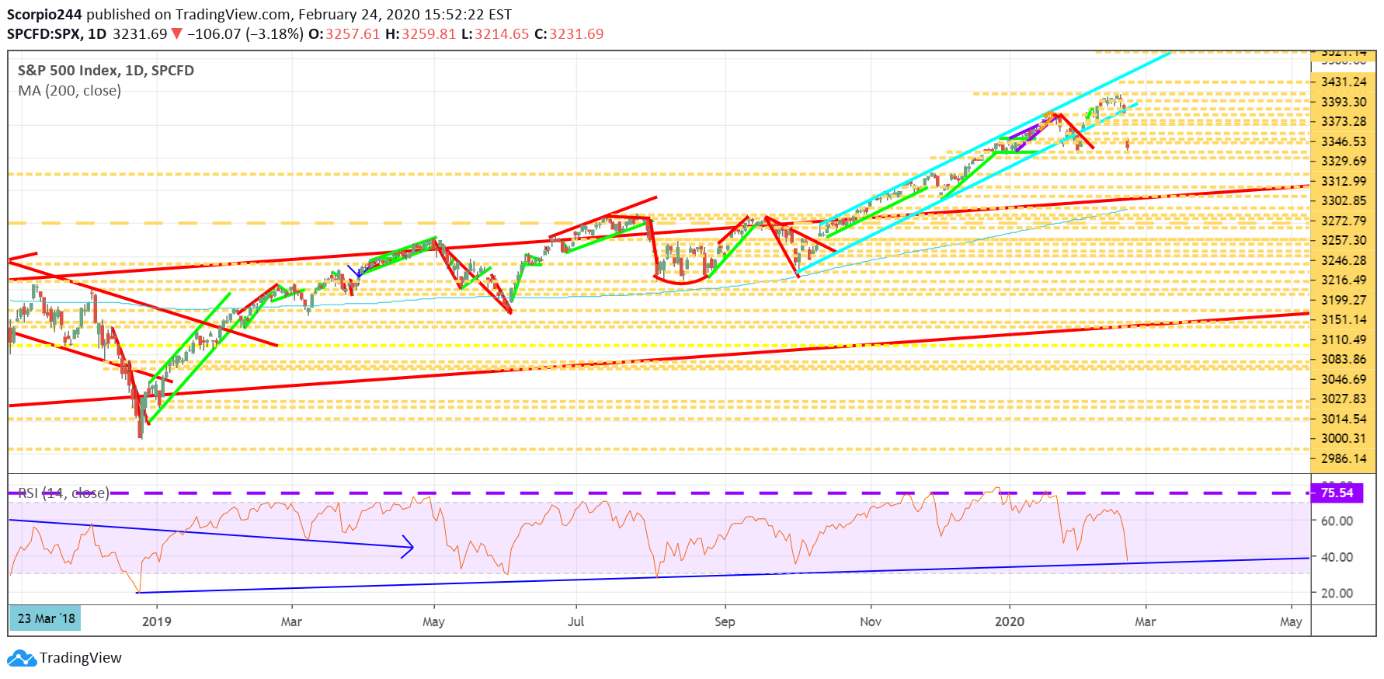Click the open price value O:3257.61
Image resolution: width=1384 pixels, height=679 pixels.
tap(344, 34)
